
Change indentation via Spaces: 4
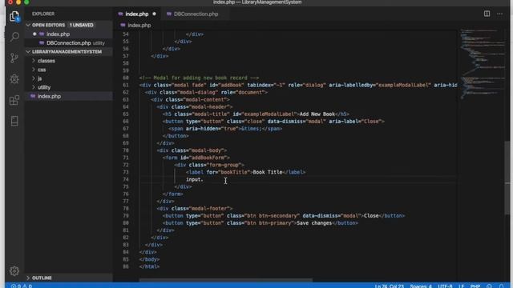pyautogui.click(x=421, y=286)
